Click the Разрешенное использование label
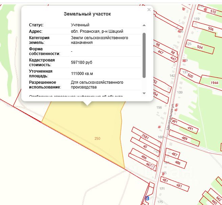Screen dimensions: 222x205 pos(45,85)
